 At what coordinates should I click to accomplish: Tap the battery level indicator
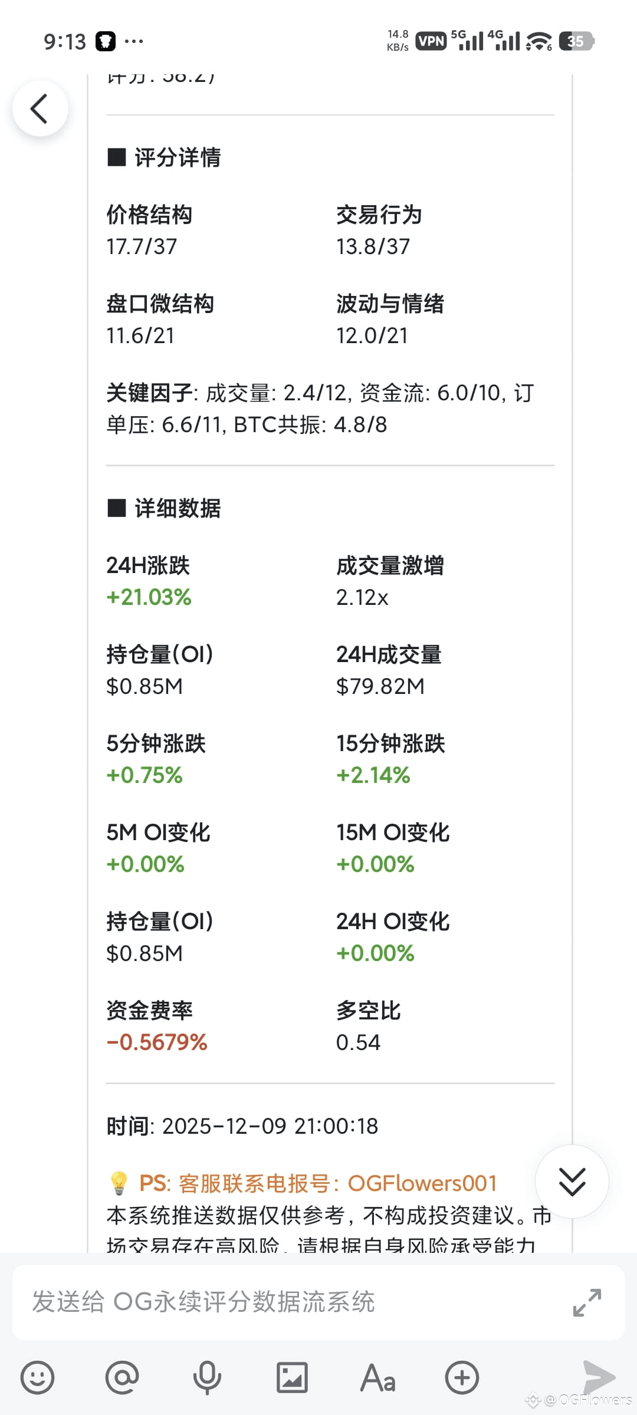[x=576, y=41]
